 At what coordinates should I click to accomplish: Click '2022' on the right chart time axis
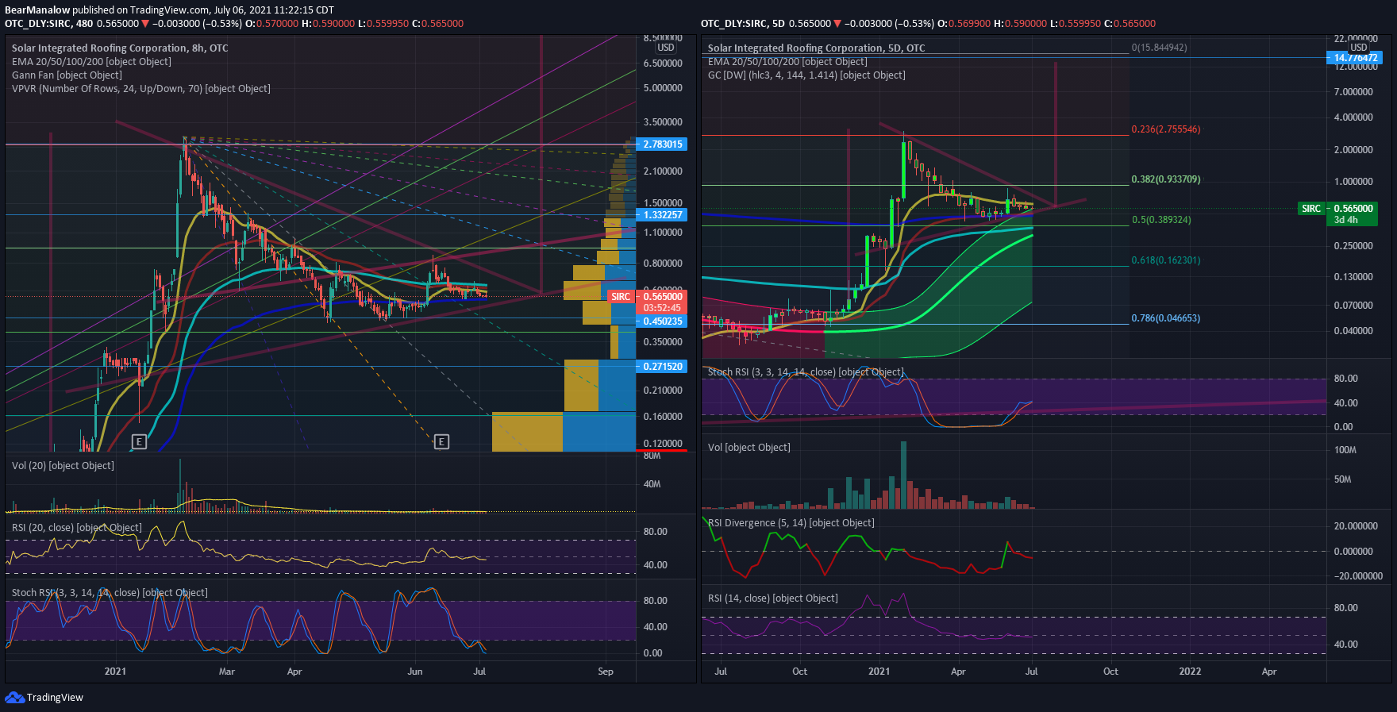coord(1190,672)
